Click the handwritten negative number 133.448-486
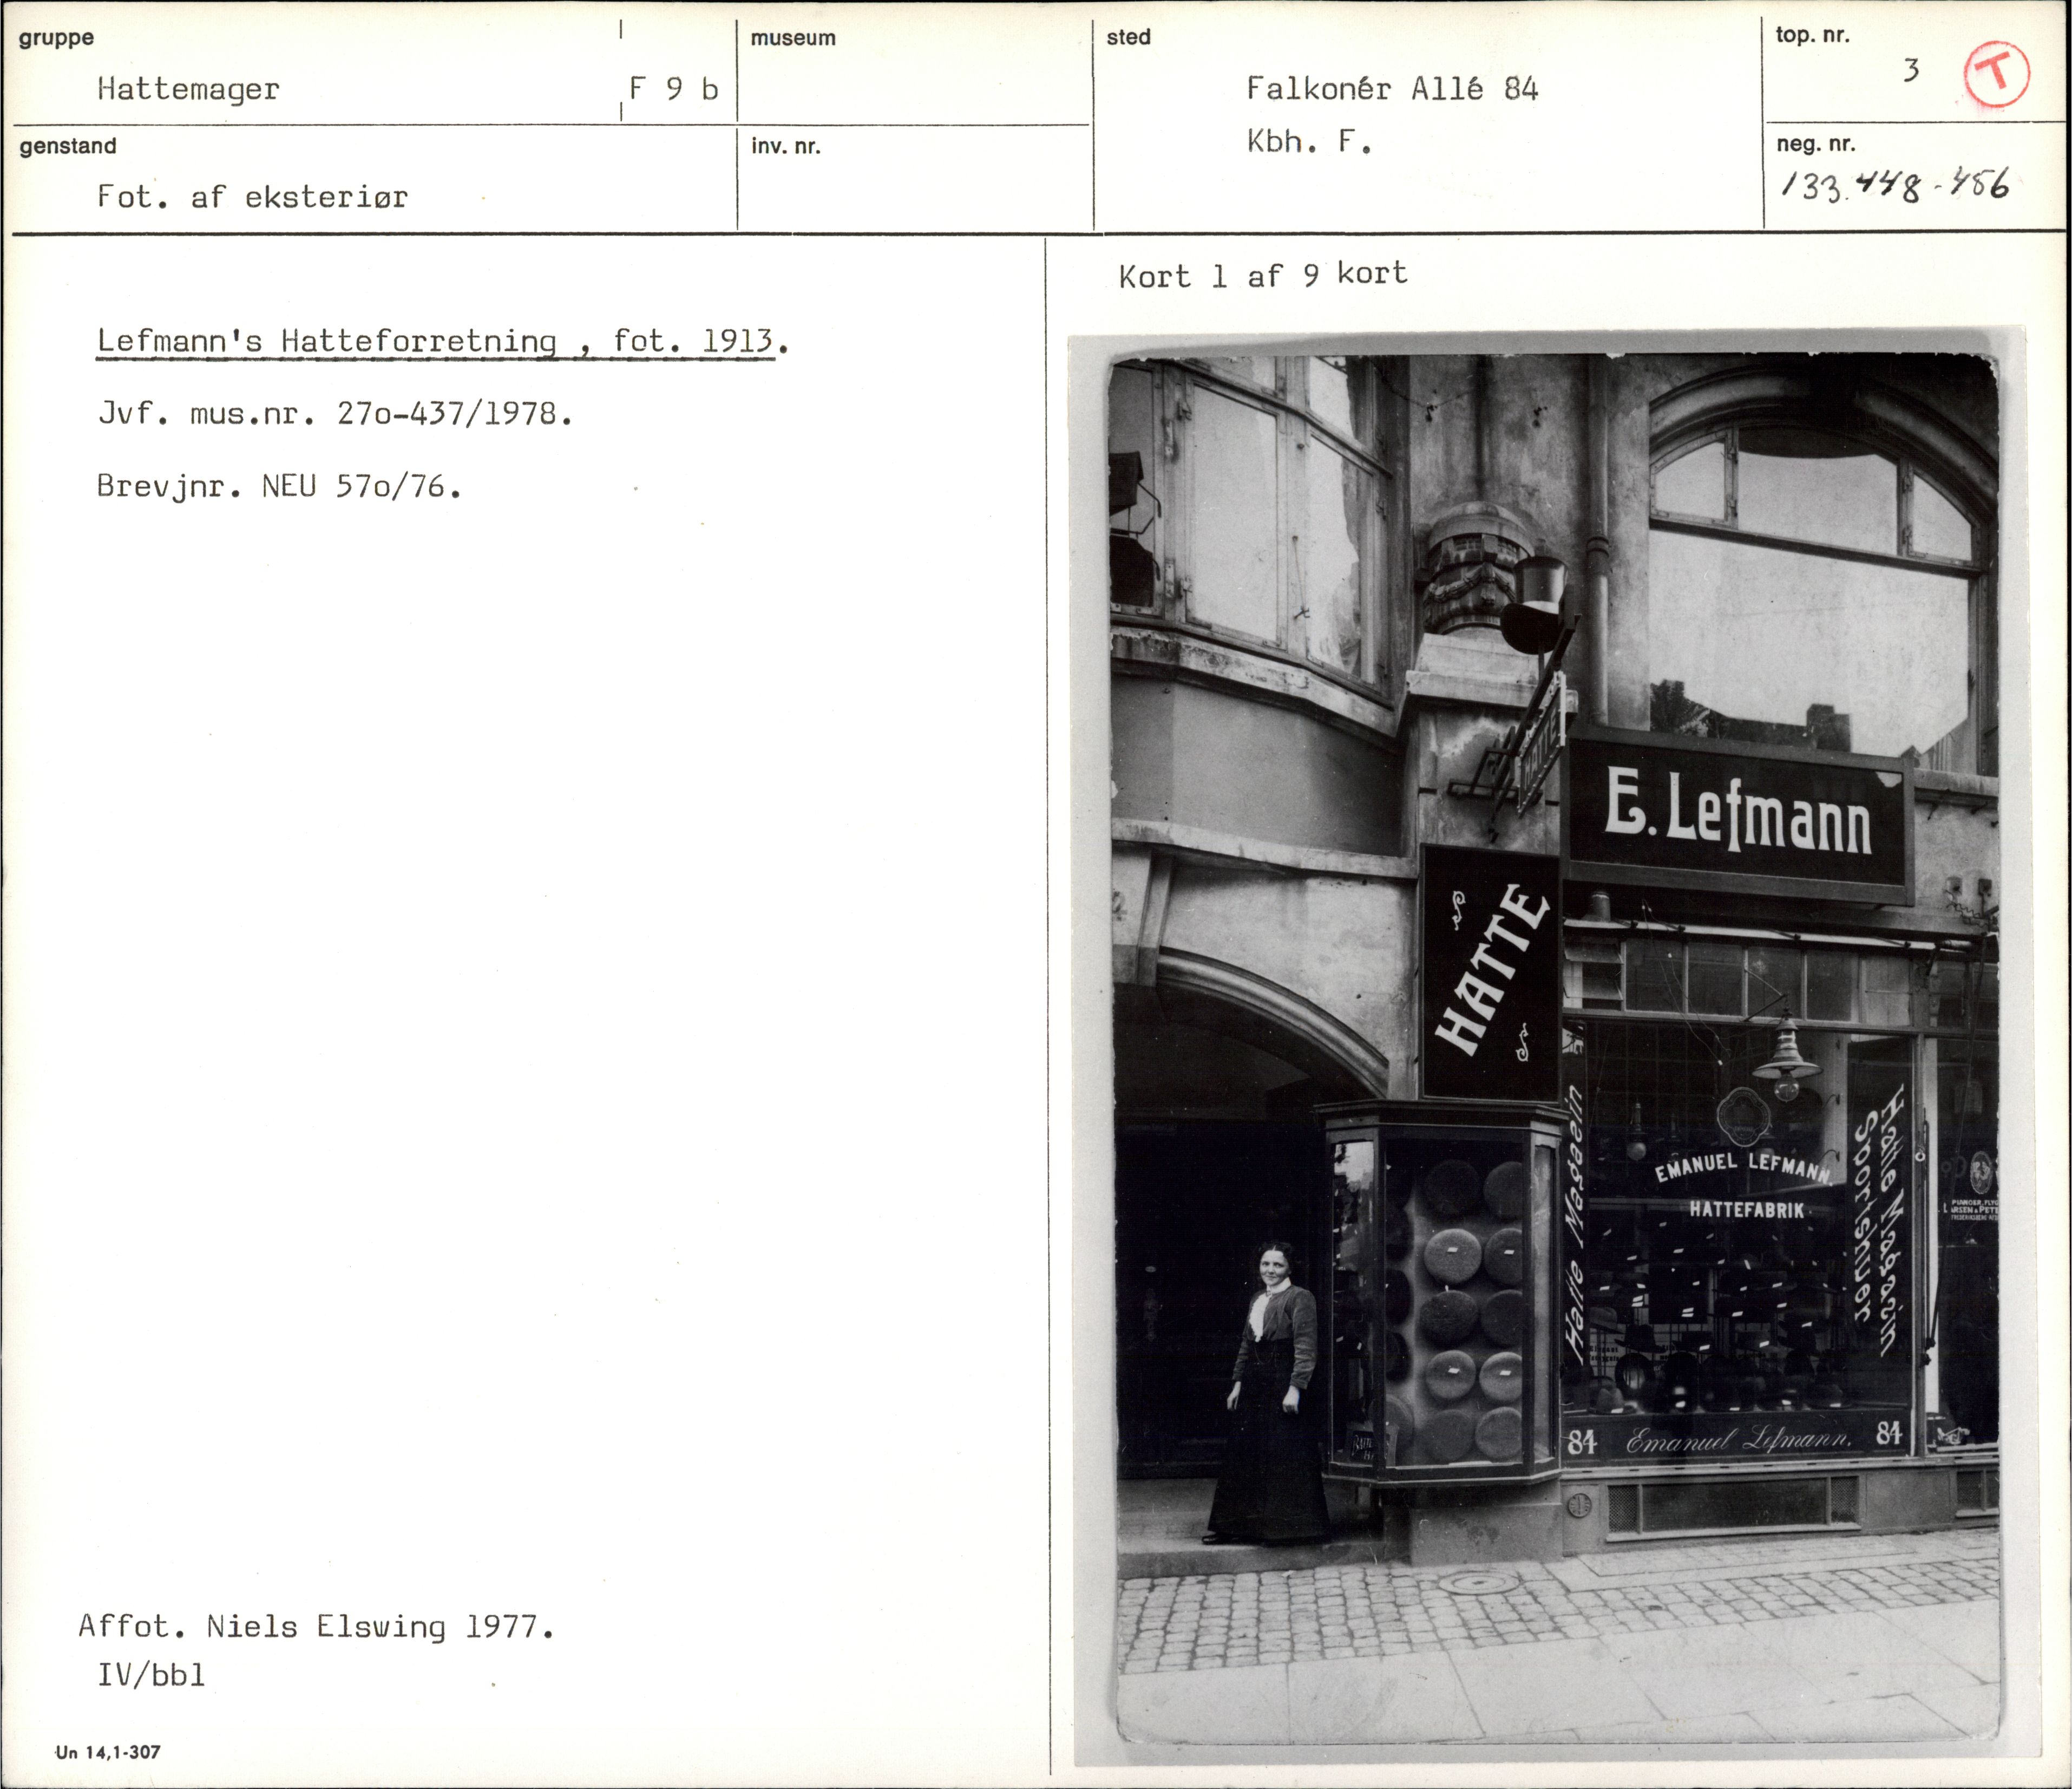Image resolution: width=2072 pixels, height=1789 pixels. pos(1895,186)
